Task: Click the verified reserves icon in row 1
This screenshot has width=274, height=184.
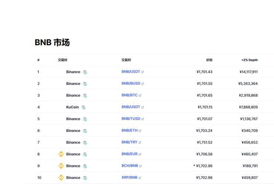Action: coord(85,72)
